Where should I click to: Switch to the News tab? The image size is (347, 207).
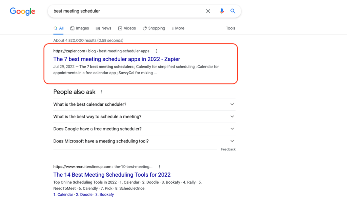tap(103, 28)
